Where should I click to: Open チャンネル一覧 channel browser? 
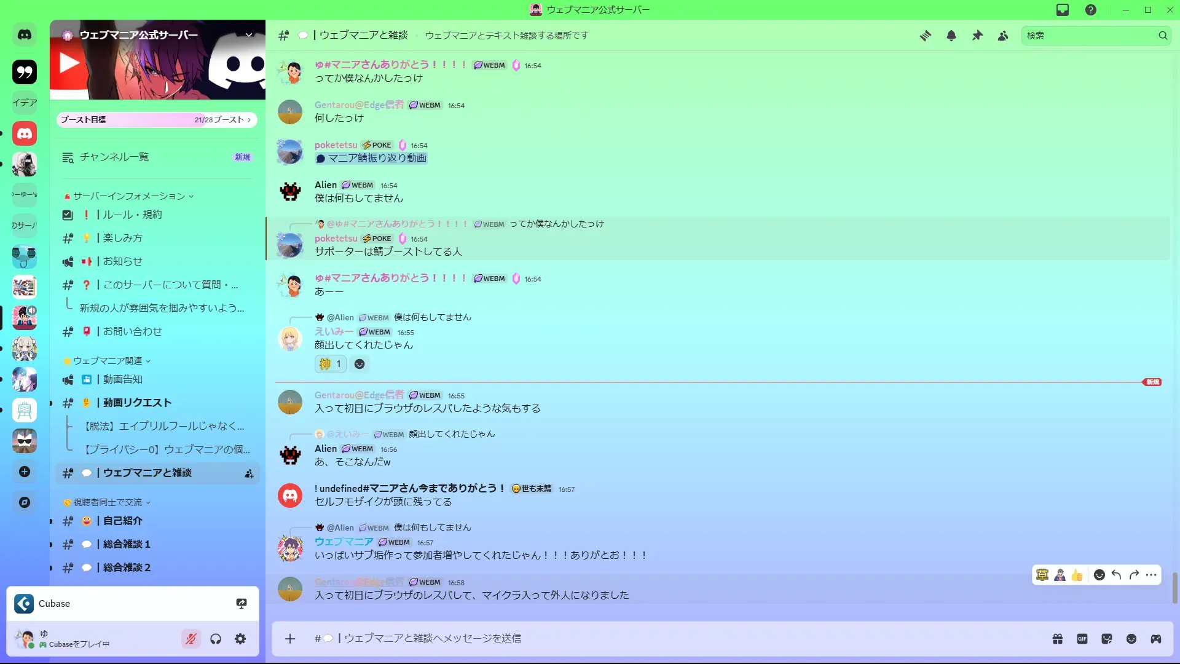pos(157,157)
